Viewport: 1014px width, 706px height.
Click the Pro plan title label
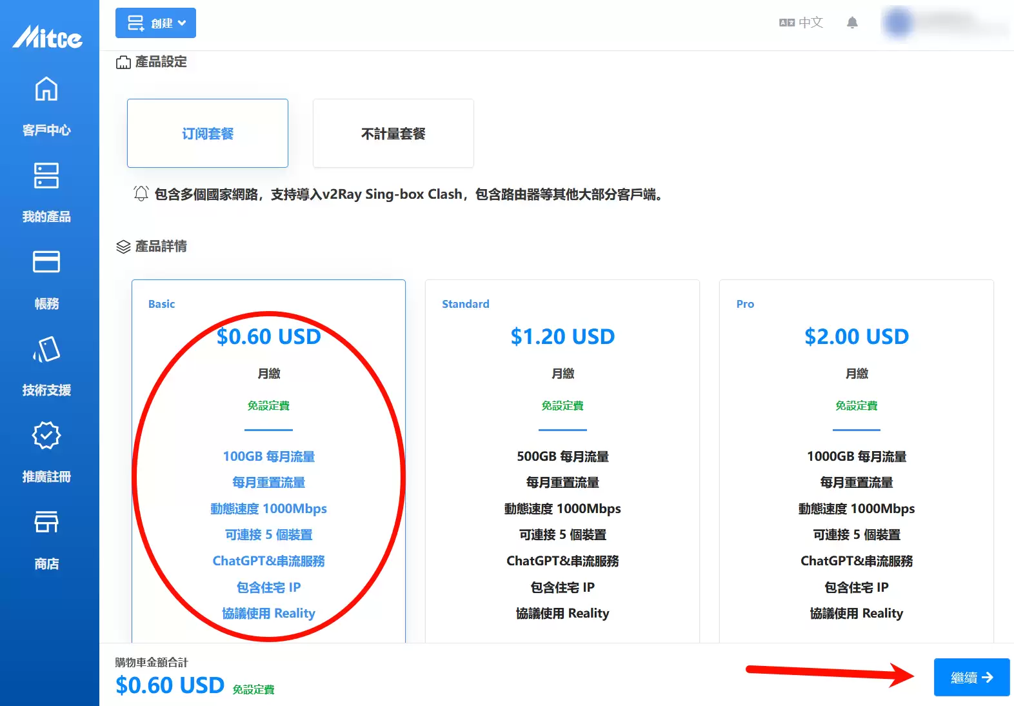tap(745, 304)
